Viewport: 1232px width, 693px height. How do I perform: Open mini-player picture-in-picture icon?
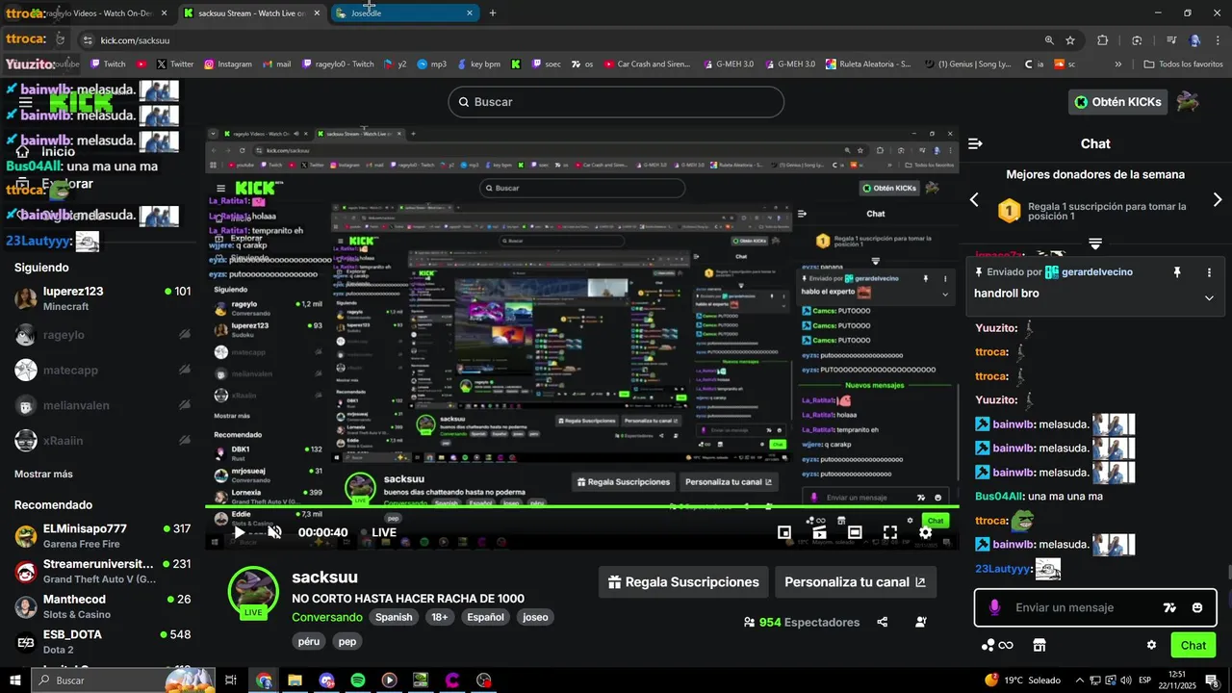[784, 532]
